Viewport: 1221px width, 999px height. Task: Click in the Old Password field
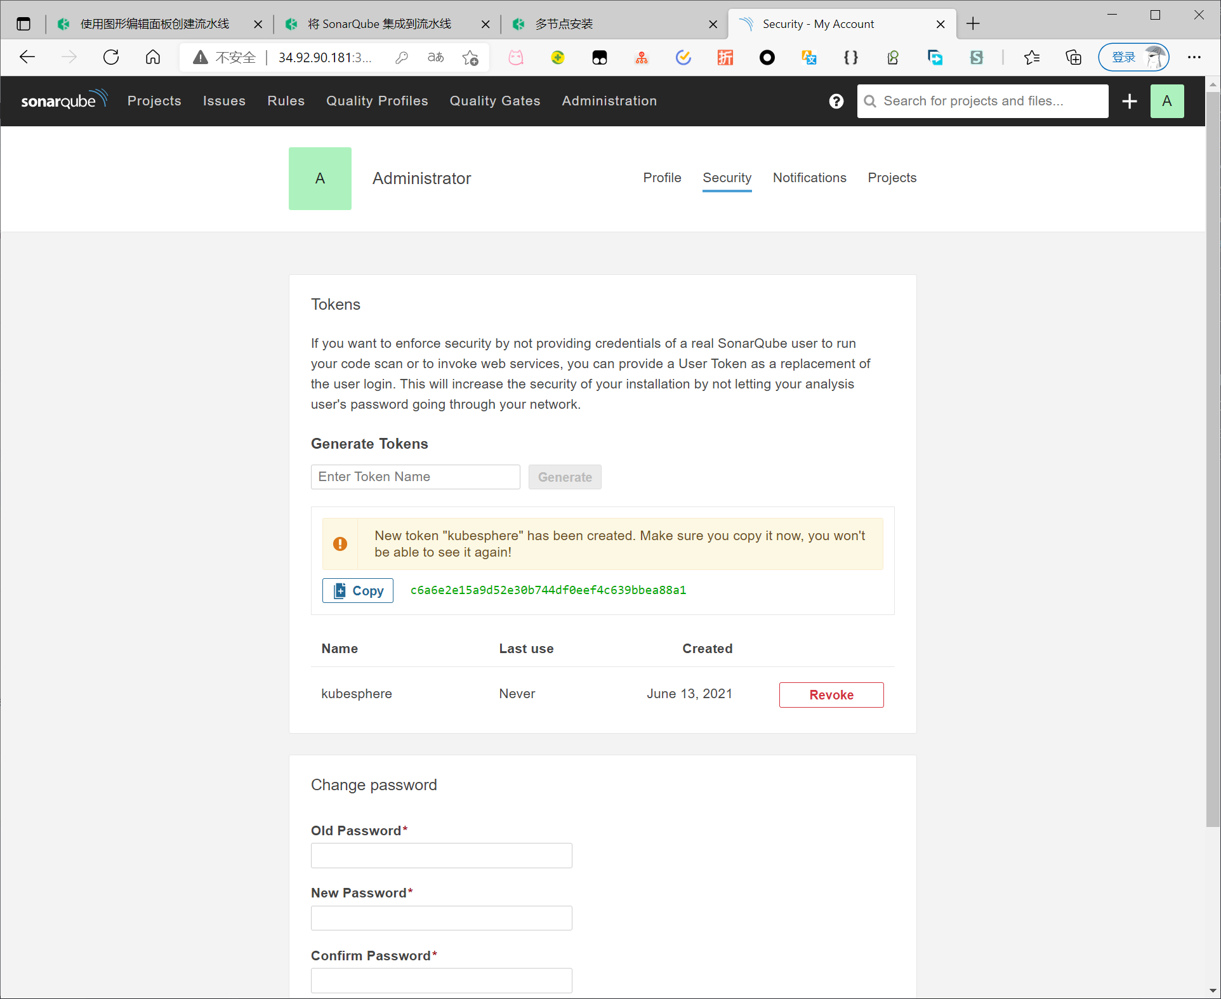(x=441, y=855)
